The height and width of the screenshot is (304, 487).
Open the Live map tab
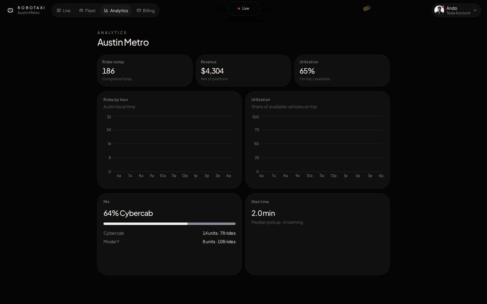click(64, 10)
